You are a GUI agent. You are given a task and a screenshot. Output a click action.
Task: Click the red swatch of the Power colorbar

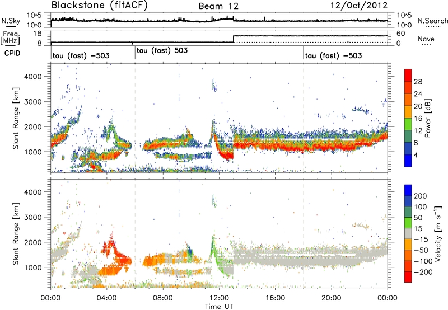(408, 75)
